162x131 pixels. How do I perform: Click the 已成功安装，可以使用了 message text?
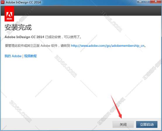coord(63,37)
